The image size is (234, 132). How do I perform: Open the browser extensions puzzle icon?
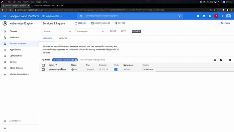[223, 10]
